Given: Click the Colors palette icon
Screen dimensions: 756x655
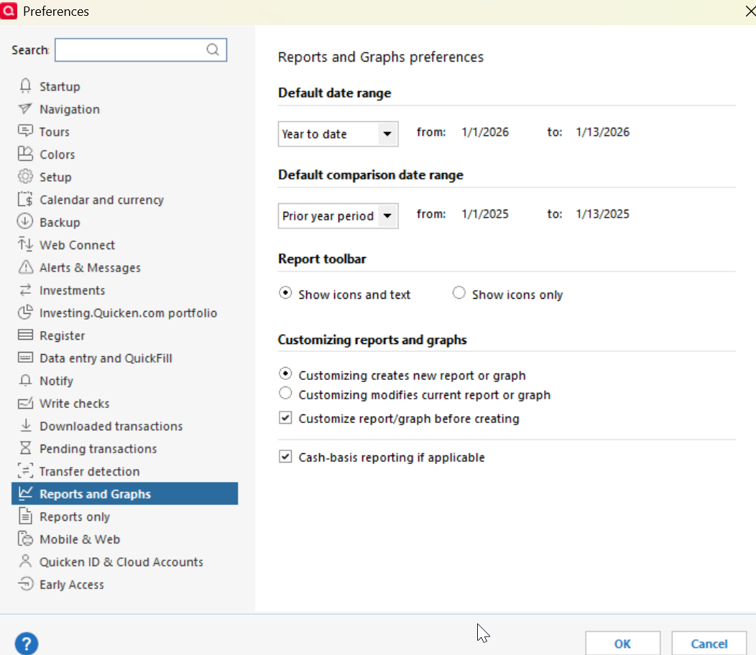Looking at the screenshot, I should (x=26, y=154).
